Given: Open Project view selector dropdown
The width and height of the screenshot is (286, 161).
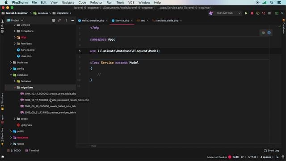Looking at the screenshot, I should tap(15, 21).
